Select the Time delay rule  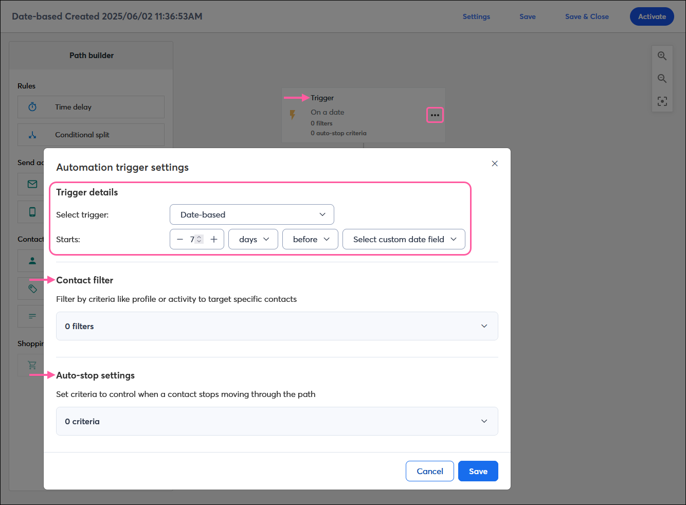(91, 107)
